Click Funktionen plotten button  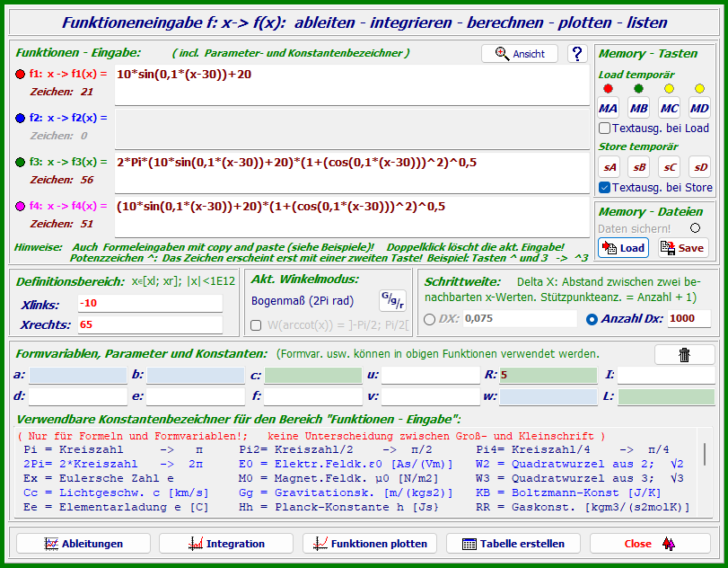pyautogui.click(x=370, y=544)
